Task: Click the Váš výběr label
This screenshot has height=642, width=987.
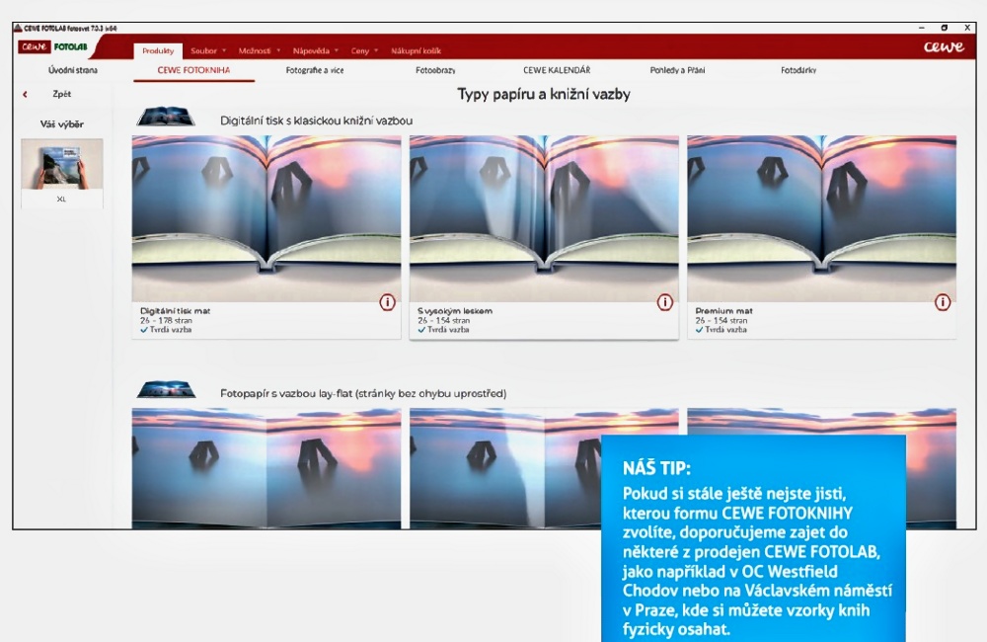Action: click(61, 124)
